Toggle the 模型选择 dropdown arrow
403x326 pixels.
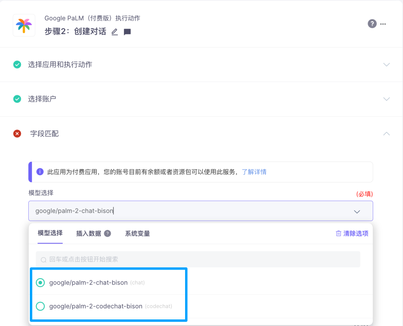click(357, 212)
